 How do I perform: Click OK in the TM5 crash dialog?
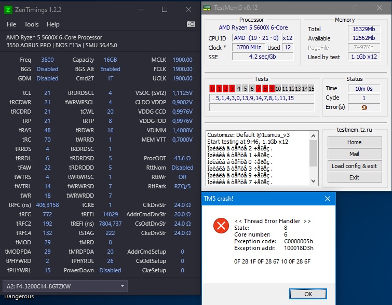[x=308, y=294]
